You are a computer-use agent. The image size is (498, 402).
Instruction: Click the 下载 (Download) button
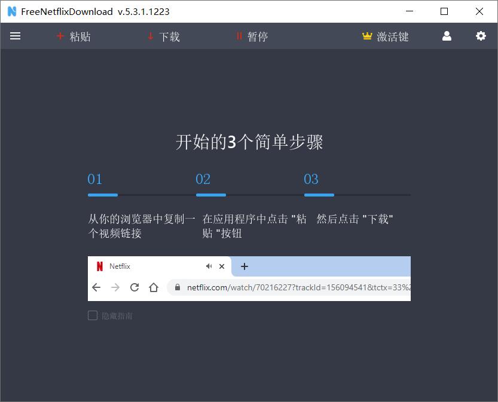click(164, 36)
